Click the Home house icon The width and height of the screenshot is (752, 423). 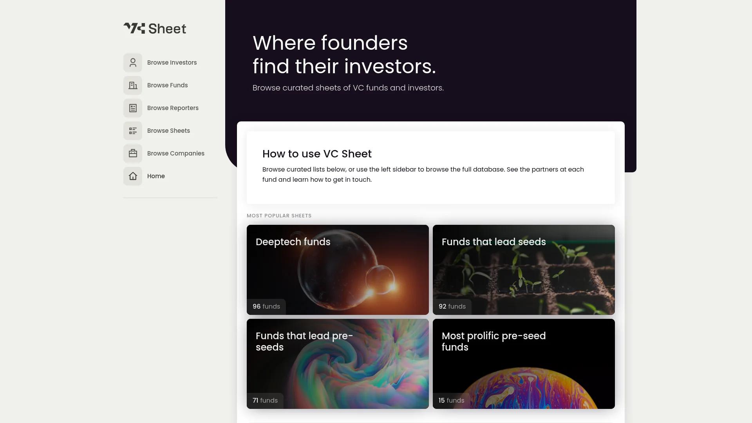click(x=133, y=176)
